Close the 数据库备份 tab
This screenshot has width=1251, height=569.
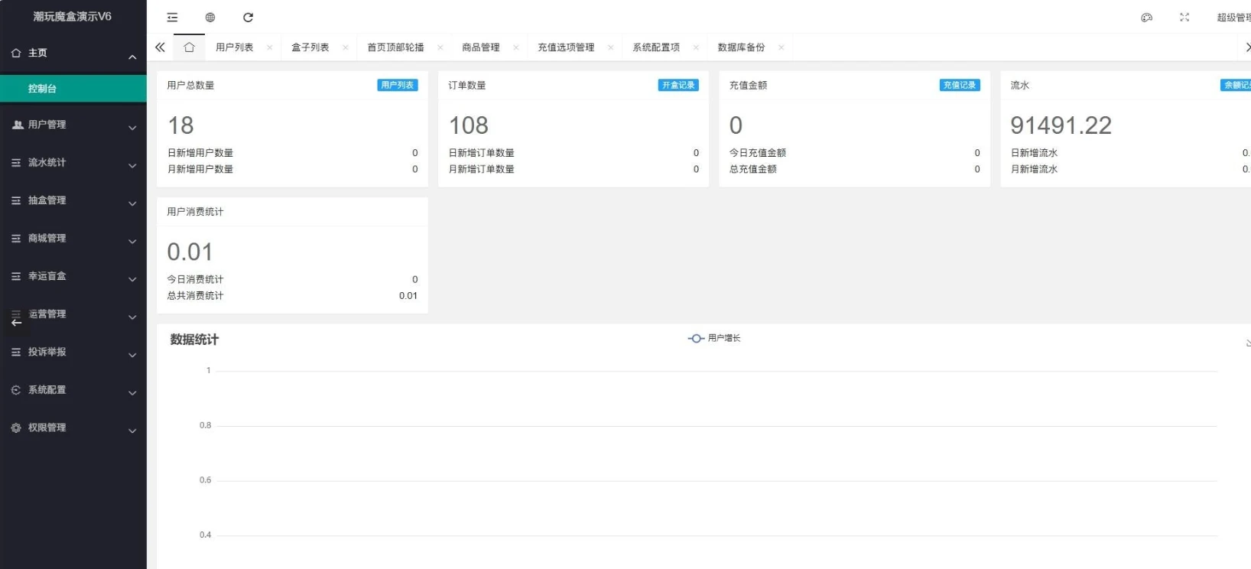781,47
